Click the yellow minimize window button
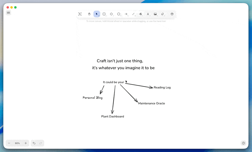The image size is (252, 152). 12,7
